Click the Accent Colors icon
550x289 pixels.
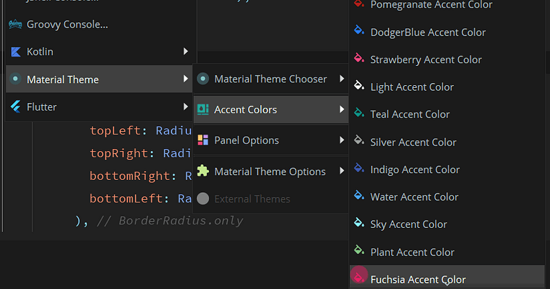click(x=203, y=109)
